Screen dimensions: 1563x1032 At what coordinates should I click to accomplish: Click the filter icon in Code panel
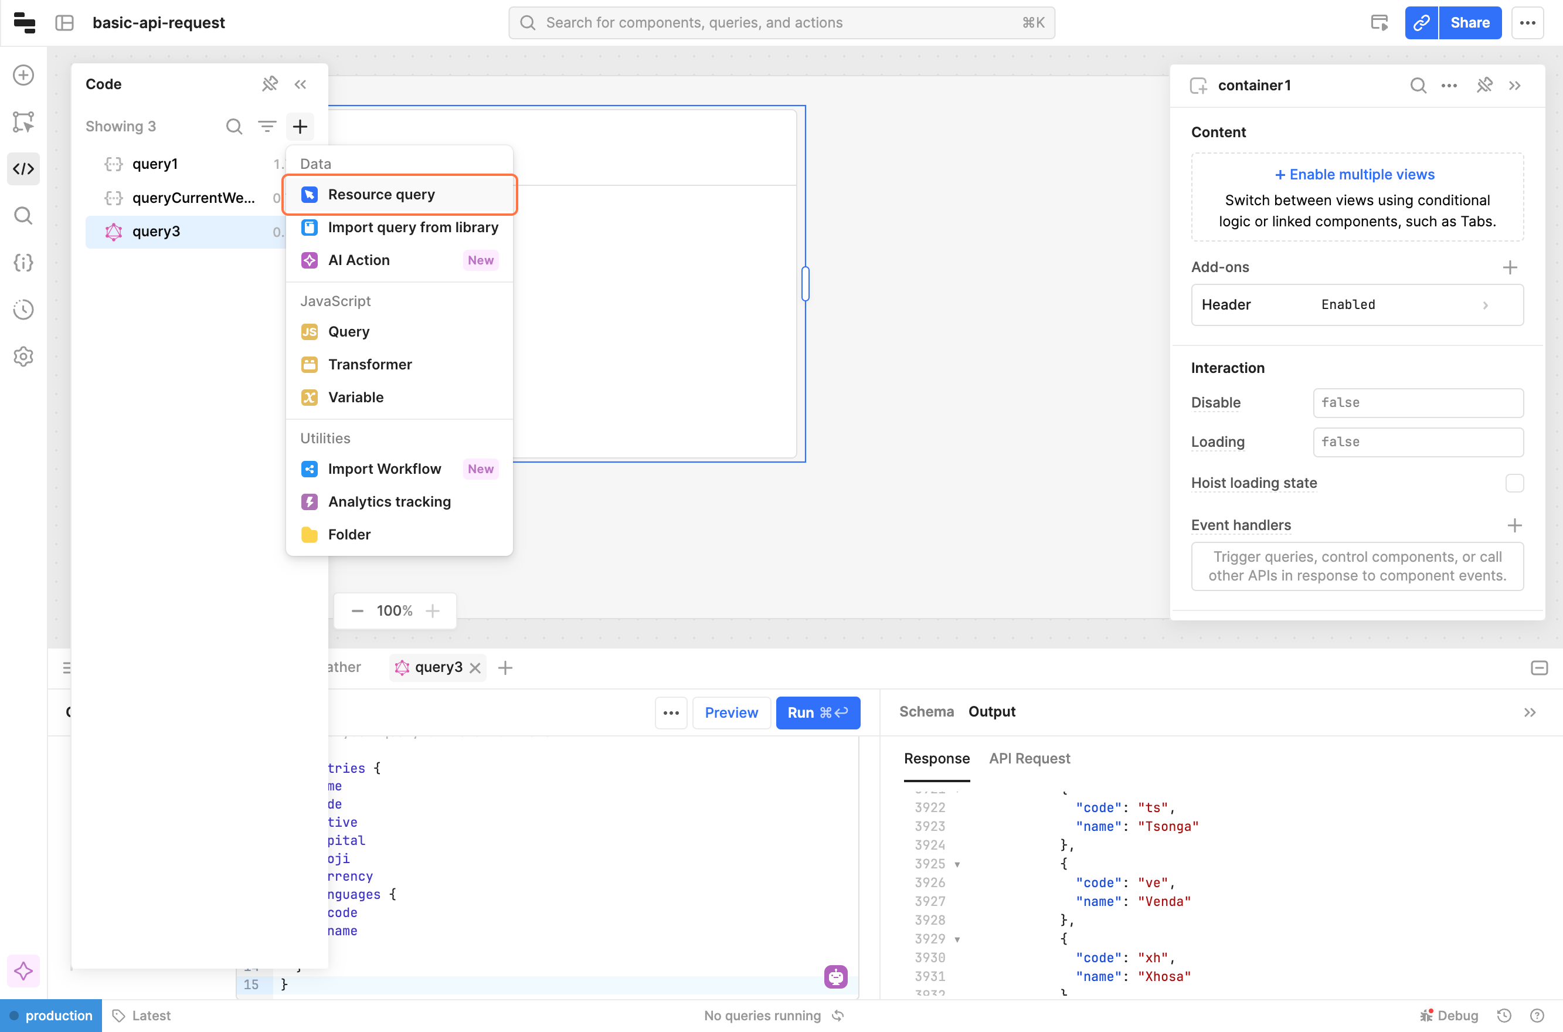[267, 125]
